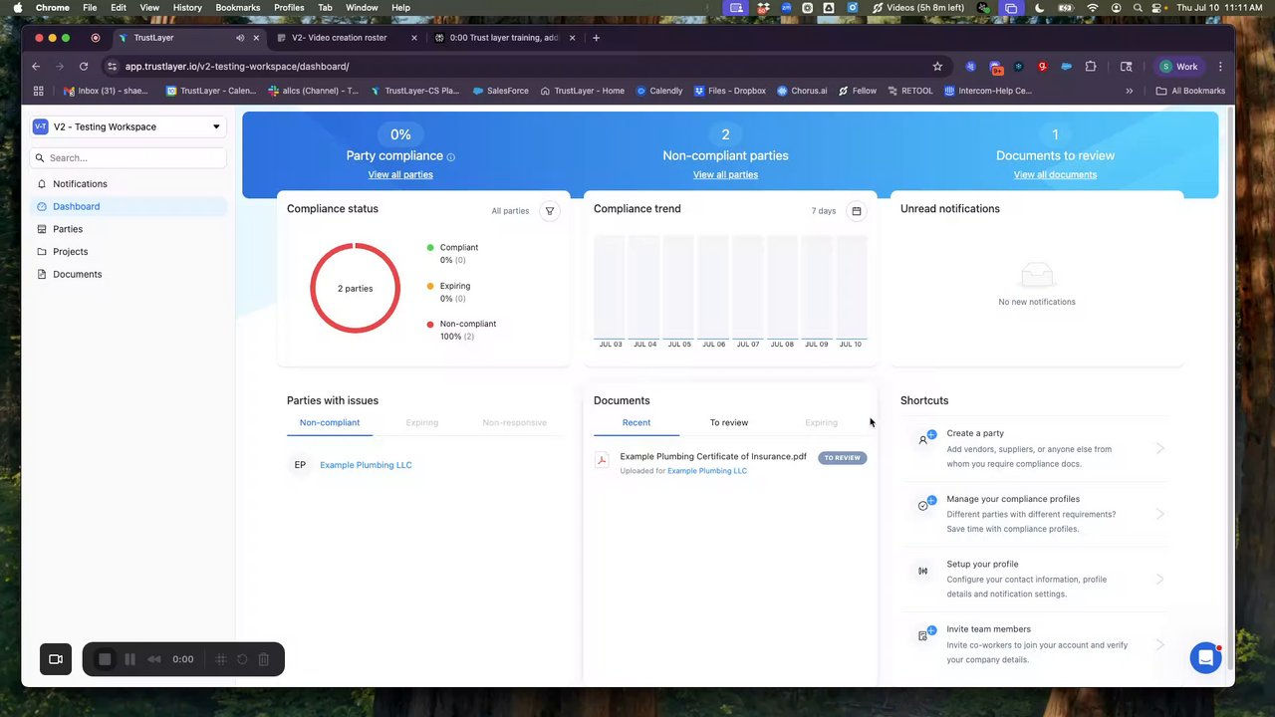Screen dimensions: 1275x717
Task: Open the Chrome apps grid in bookmarks bar
Action: pyautogui.click(x=38, y=91)
